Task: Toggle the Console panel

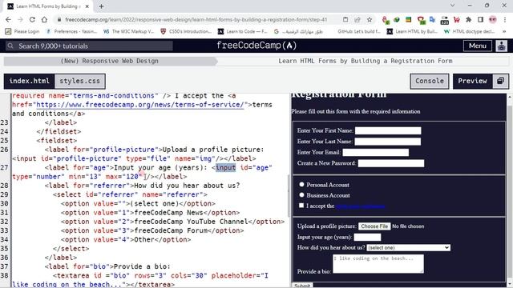Action: click(430, 81)
